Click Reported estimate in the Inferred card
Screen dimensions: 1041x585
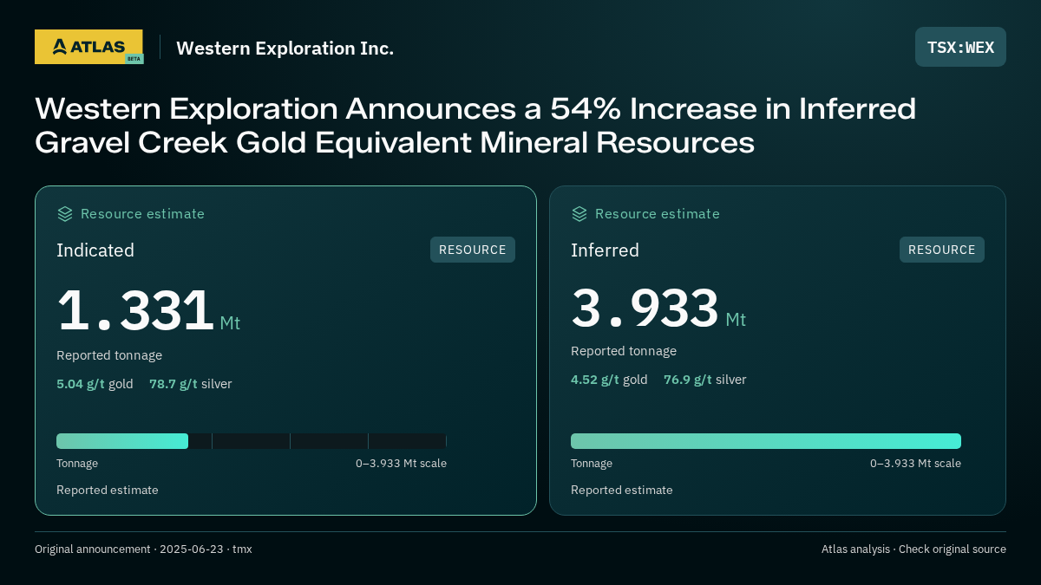coord(622,491)
